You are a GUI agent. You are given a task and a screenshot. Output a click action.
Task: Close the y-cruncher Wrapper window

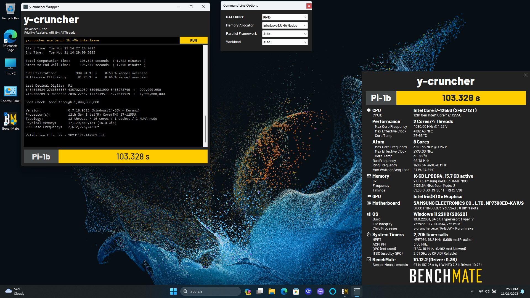click(204, 7)
